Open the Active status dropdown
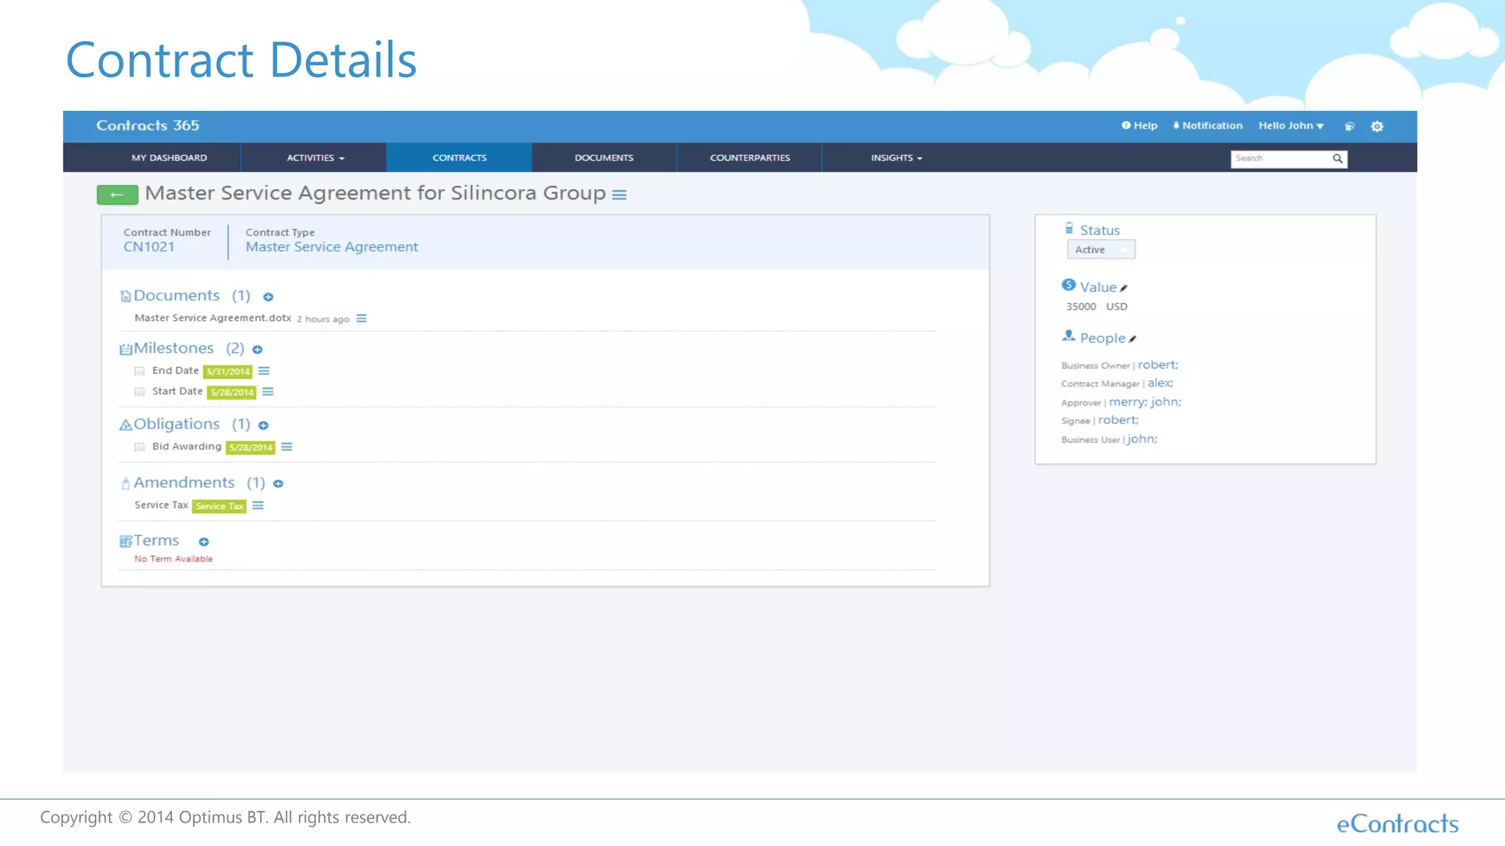 point(1100,250)
